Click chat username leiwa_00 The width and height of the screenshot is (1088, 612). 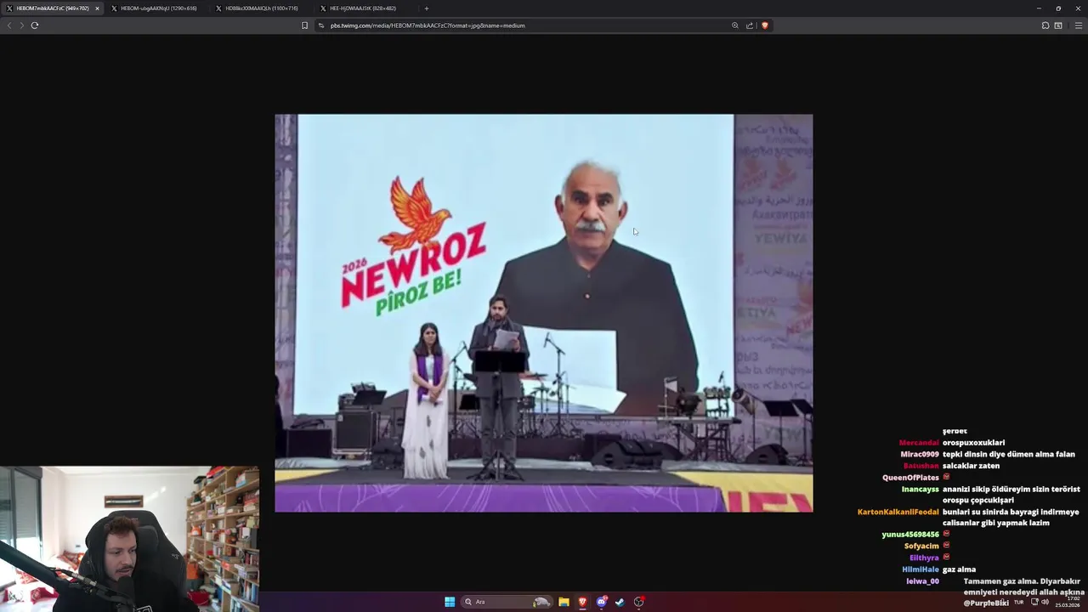[x=922, y=581]
